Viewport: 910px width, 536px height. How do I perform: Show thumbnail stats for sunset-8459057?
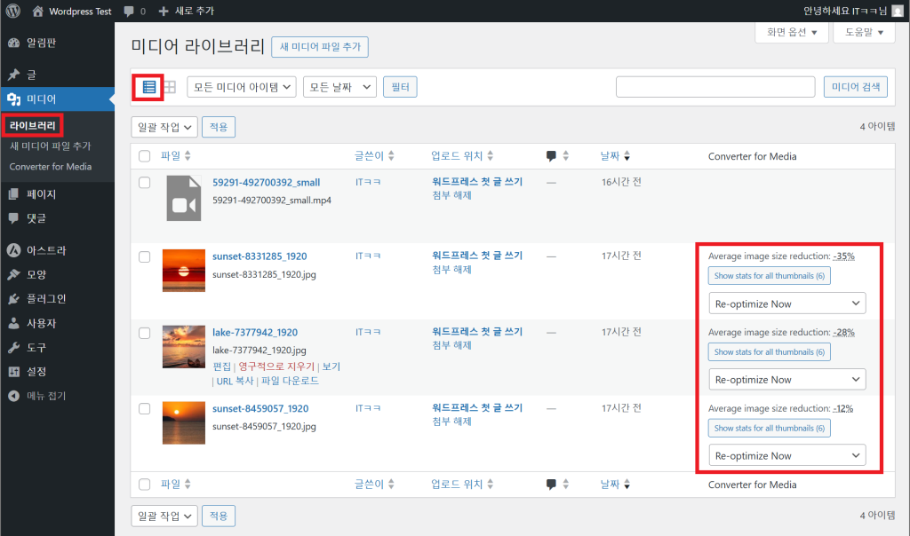point(769,429)
